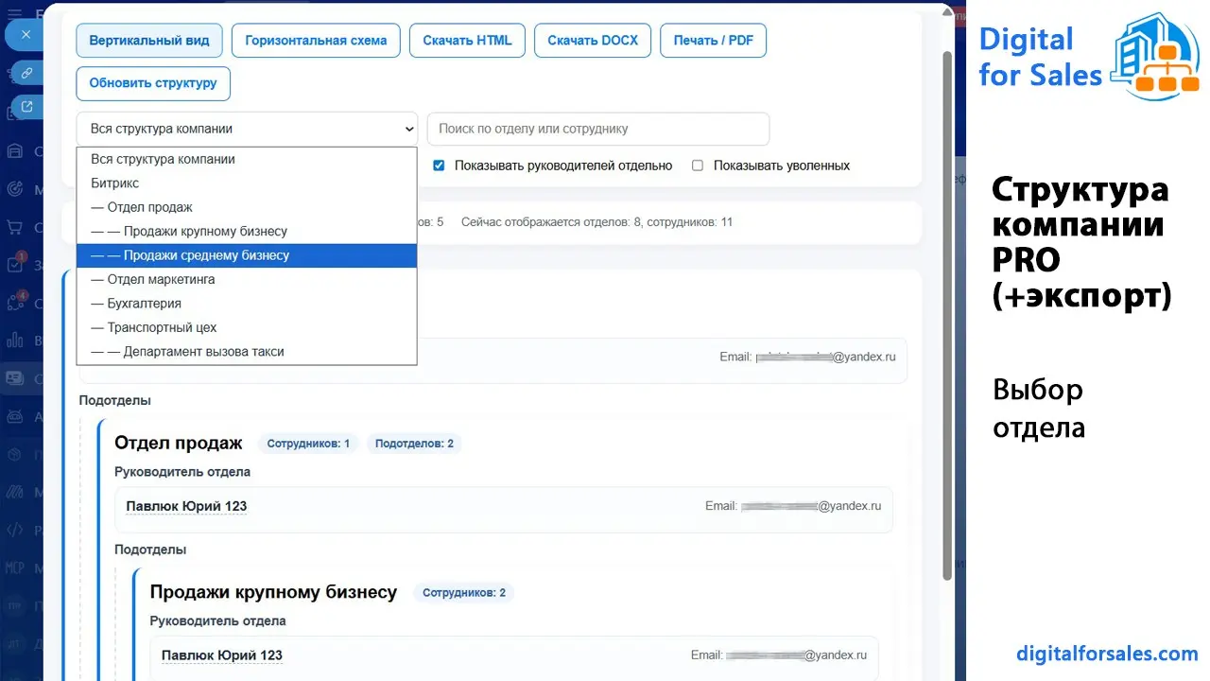Screen dimensions: 1210x681
Task: Select the code </> icon in sidebar
Action: click(16, 530)
